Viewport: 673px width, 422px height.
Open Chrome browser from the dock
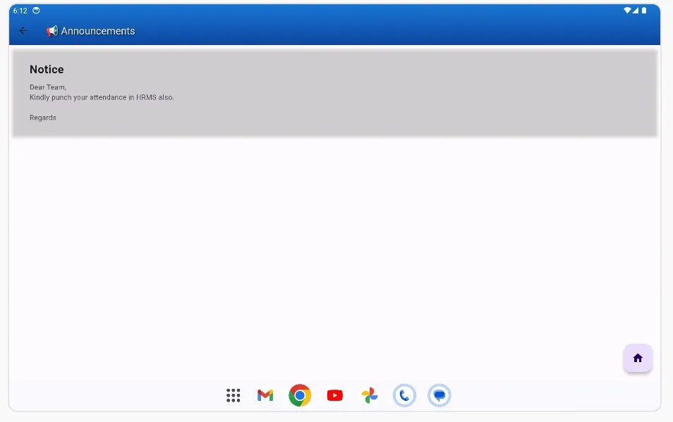[300, 395]
